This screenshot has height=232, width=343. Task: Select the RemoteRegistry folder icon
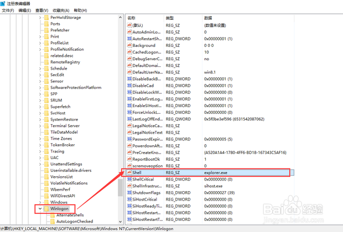[x=46, y=62]
